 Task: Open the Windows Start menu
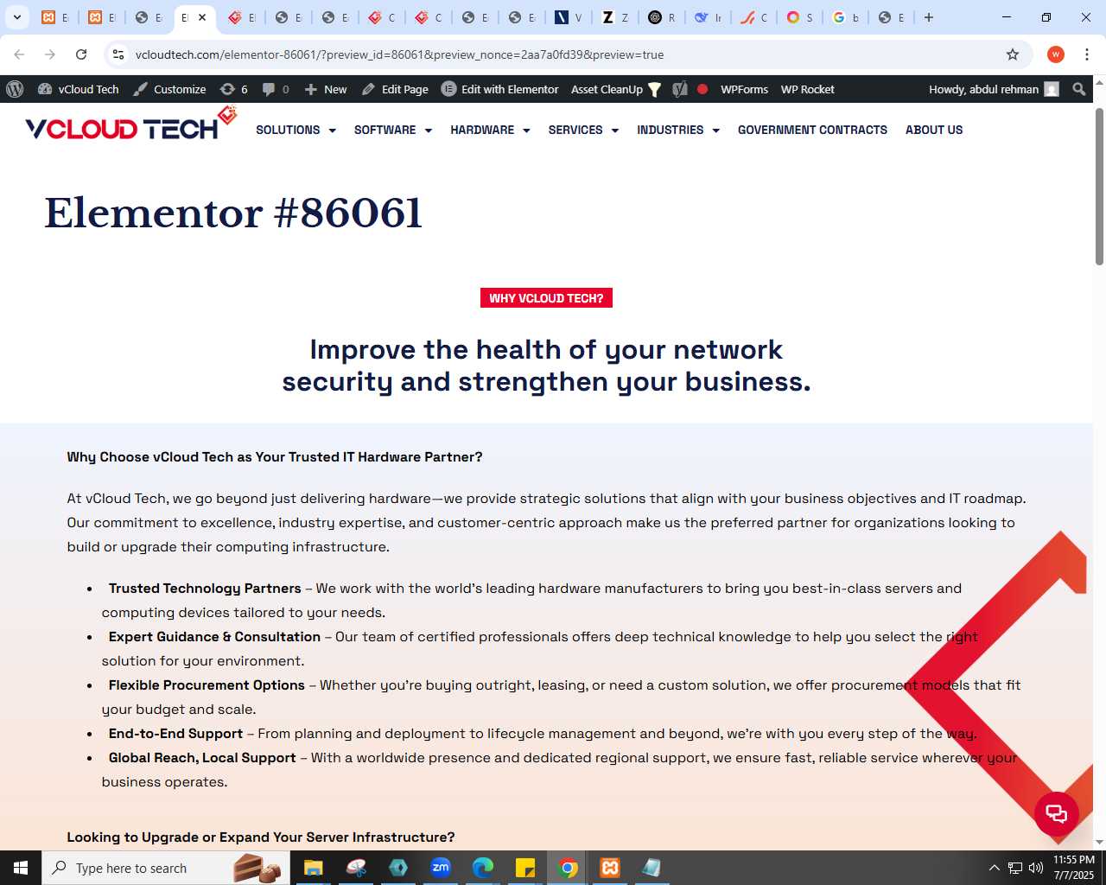[21, 868]
